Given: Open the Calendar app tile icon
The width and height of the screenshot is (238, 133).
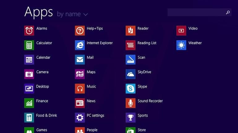Looking at the screenshot, I should pyautogui.click(x=29, y=60).
